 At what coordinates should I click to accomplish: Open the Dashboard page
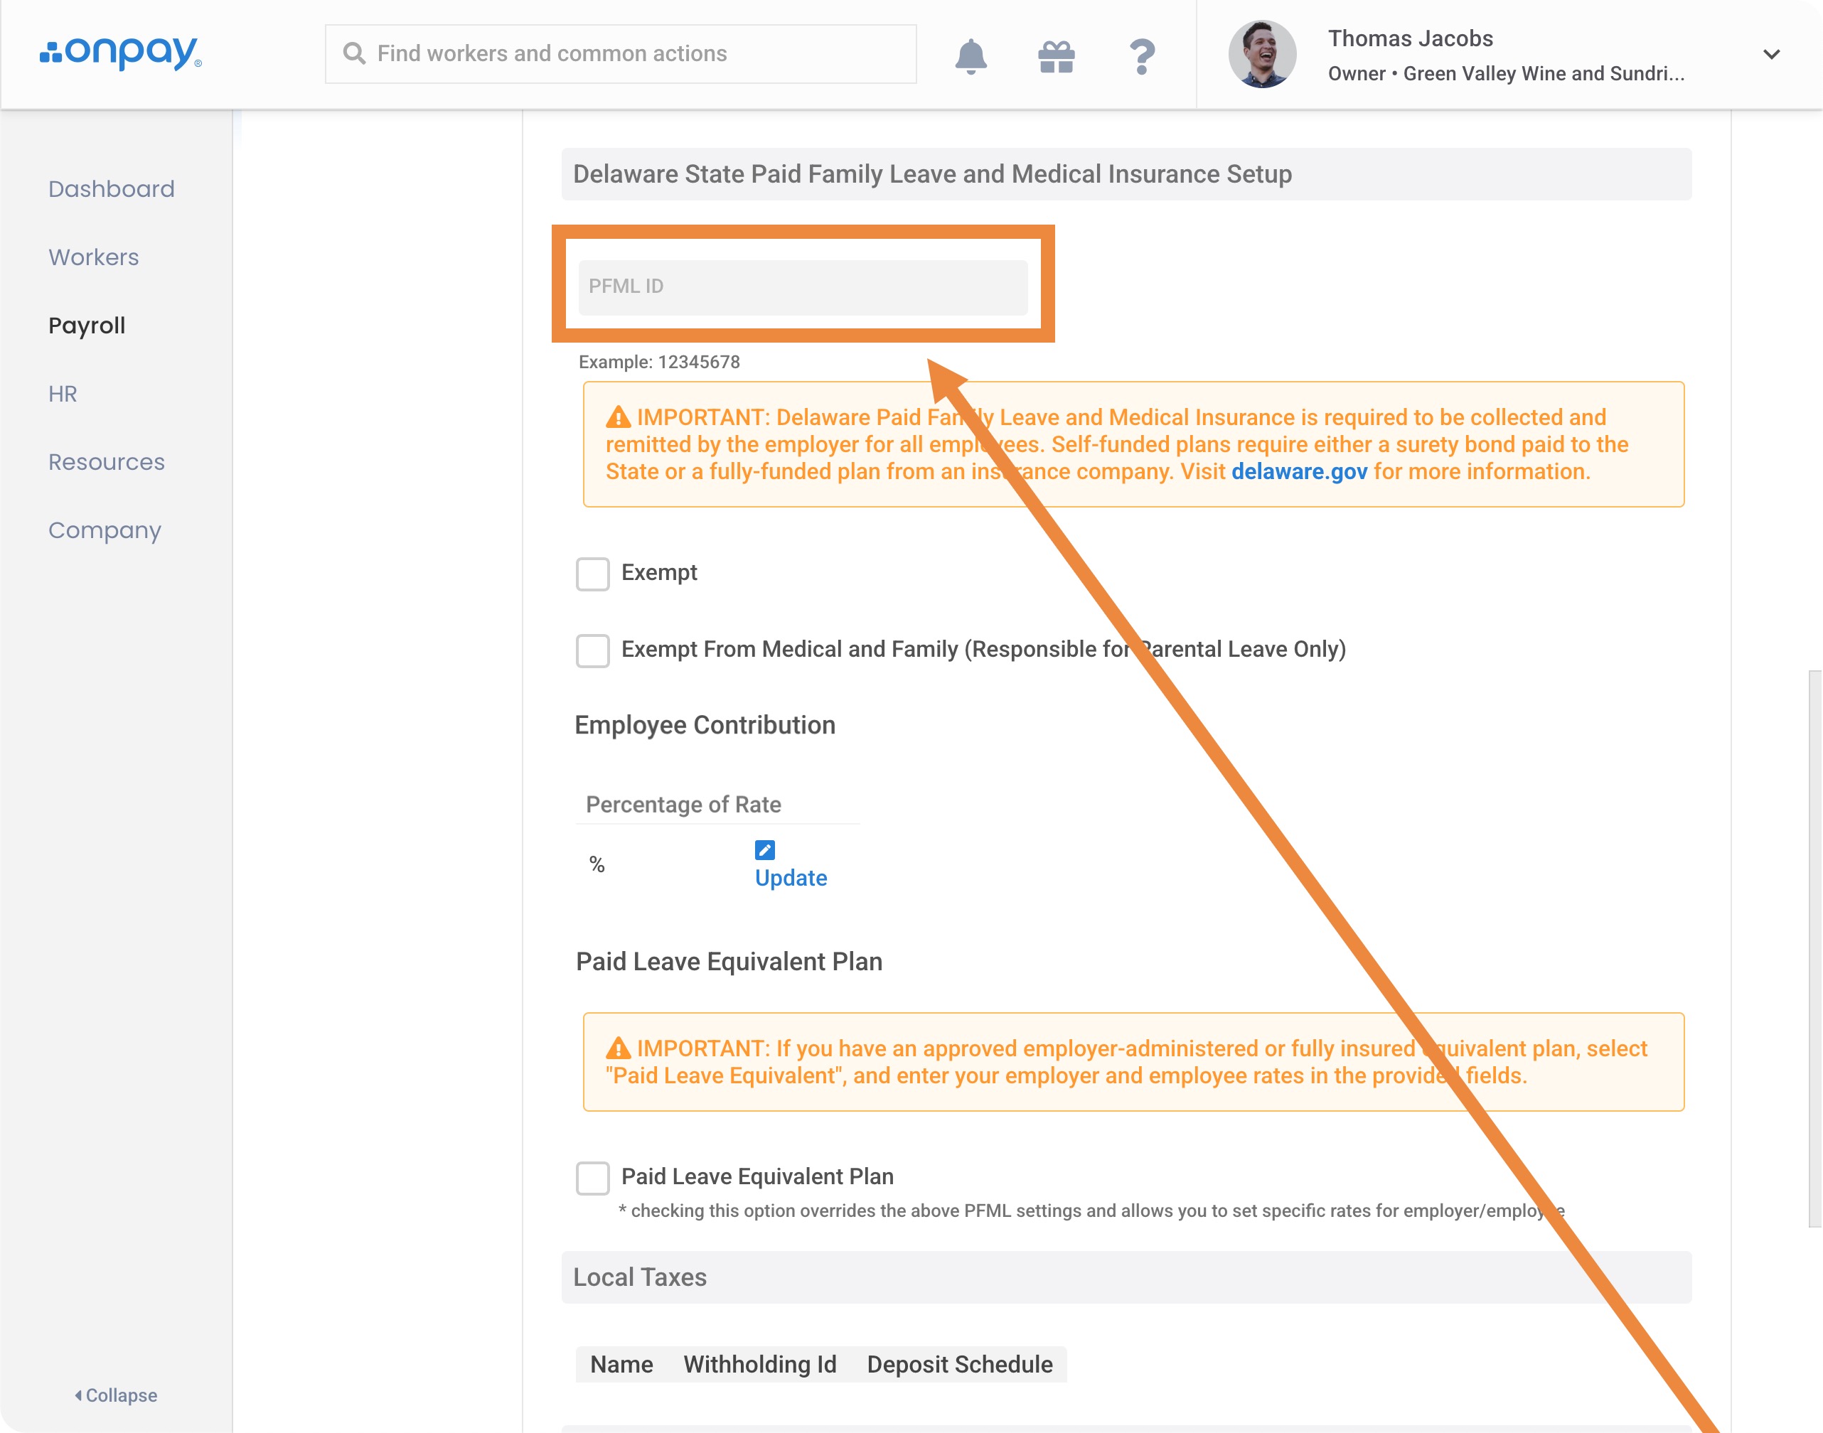[x=111, y=189]
